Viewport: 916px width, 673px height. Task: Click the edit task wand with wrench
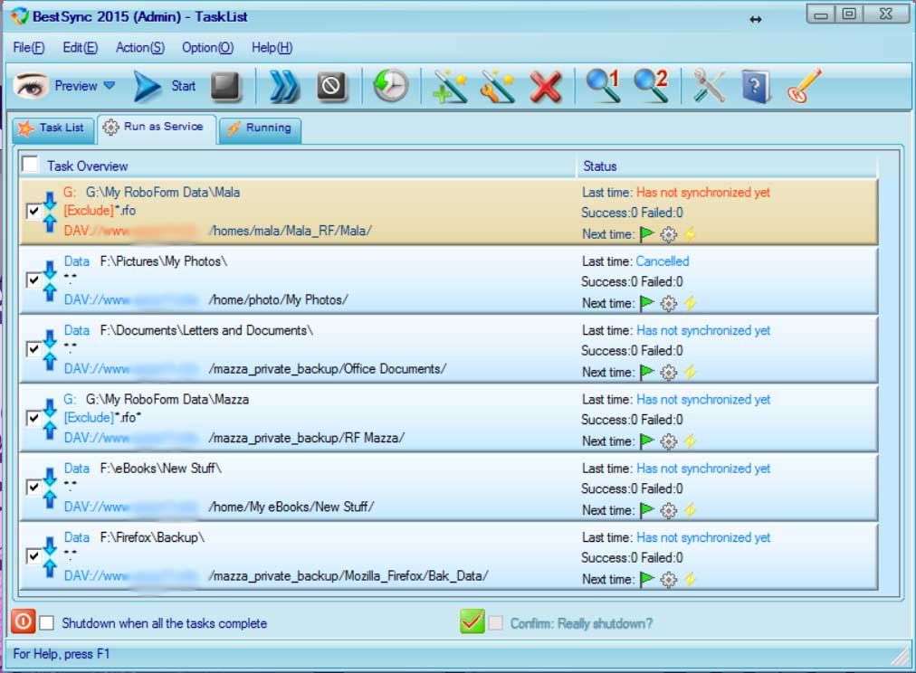(x=497, y=87)
